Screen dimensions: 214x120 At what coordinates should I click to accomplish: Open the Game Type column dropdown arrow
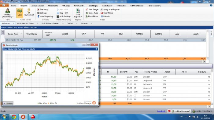[22, 34]
